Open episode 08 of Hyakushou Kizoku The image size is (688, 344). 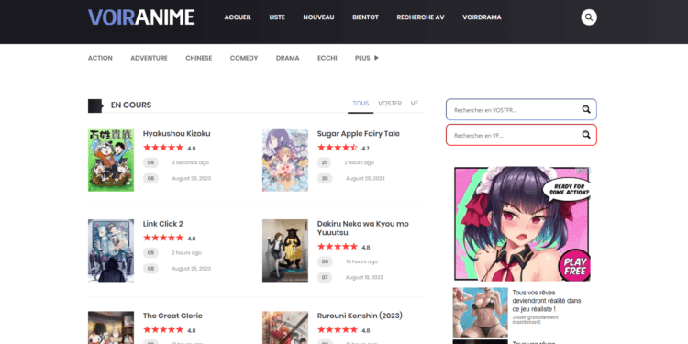click(x=150, y=179)
